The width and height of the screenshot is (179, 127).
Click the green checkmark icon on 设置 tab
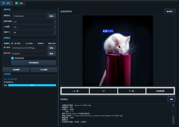17,3
